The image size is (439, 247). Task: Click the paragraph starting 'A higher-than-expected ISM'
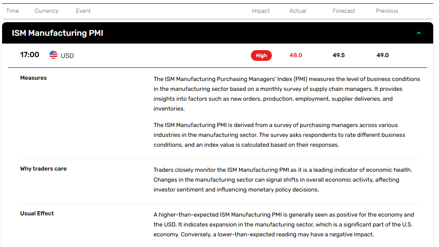284,224
